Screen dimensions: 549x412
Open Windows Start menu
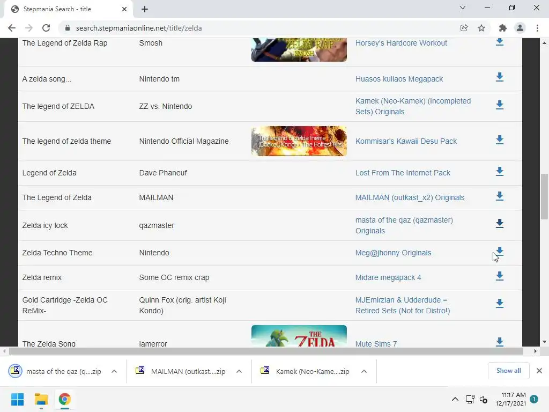pyautogui.click(x=18, y=399)
